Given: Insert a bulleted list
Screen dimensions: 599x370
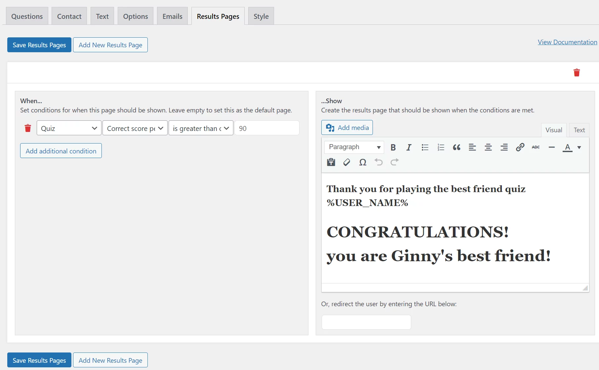Looking at the screenshot, I should (x=425, y=147).
